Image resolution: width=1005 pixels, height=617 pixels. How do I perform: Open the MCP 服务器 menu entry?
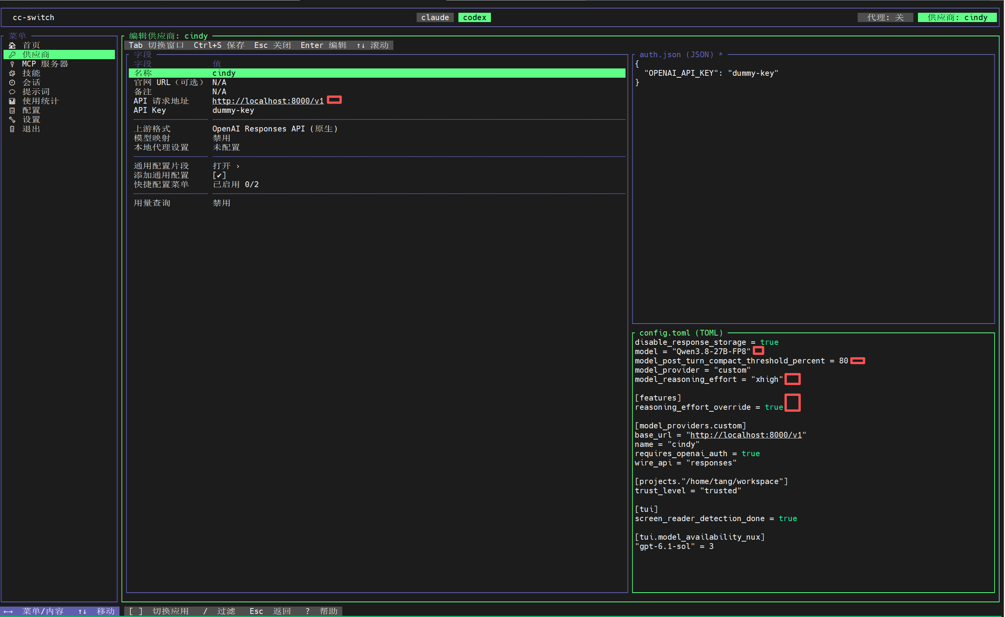click(45, 64)
